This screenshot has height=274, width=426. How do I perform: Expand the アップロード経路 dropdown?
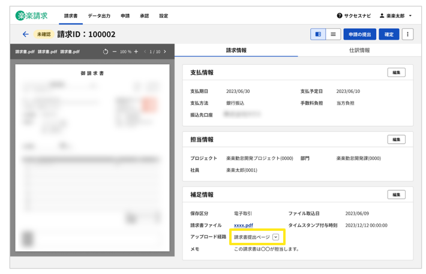coord(275,237)
